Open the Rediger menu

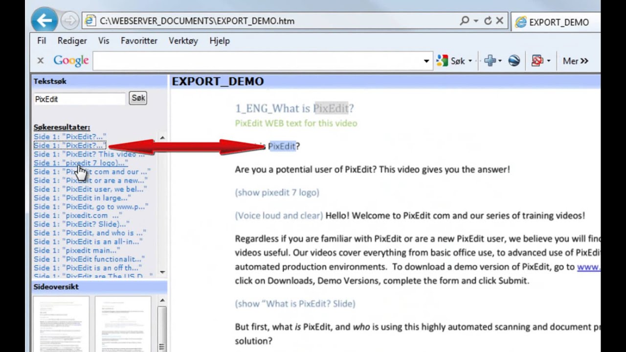[72, 41]
